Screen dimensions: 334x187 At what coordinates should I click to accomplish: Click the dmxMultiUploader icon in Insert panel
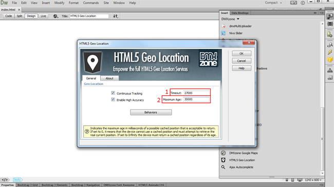pyautogui.click(x=224, y=26)
